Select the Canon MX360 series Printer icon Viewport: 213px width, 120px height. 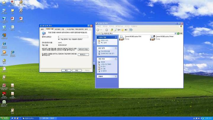pos(153,38)
